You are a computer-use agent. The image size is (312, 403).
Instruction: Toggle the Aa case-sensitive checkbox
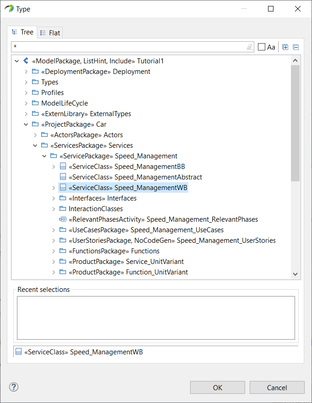[x=262, y=47]
